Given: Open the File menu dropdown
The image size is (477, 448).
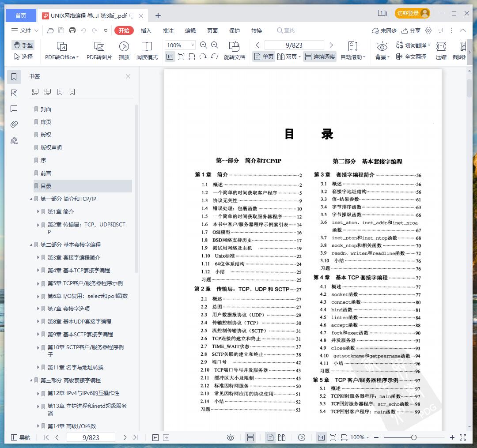Looking at the screenshot, I should (25, 30).
